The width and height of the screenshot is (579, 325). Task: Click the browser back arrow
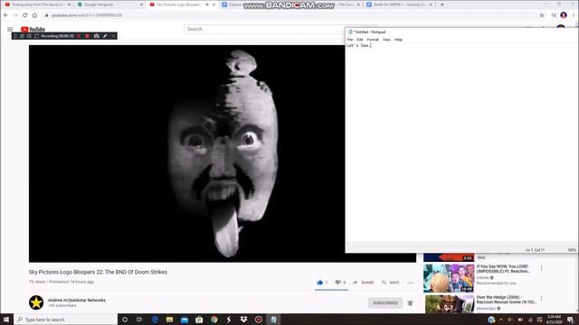pos(5,15)
